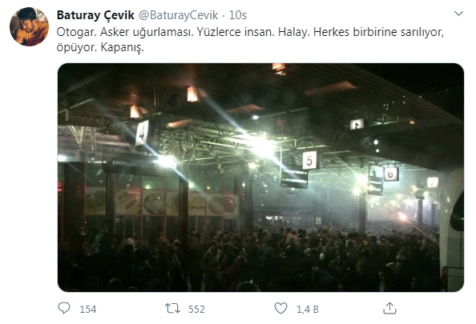Open the share tweet upload icon
Screen dimensions: 476x324
tap(389, 308)
